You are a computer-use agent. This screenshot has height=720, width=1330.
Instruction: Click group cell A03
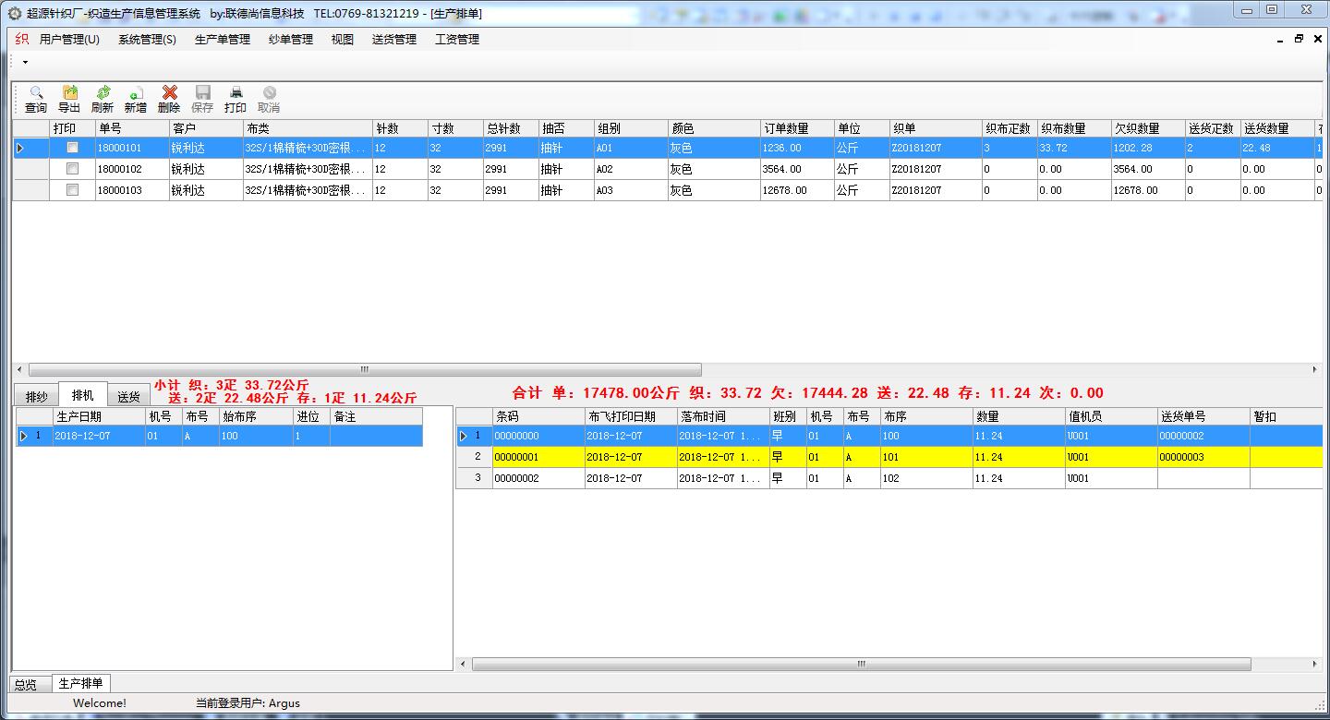click(x=631, y=190)
